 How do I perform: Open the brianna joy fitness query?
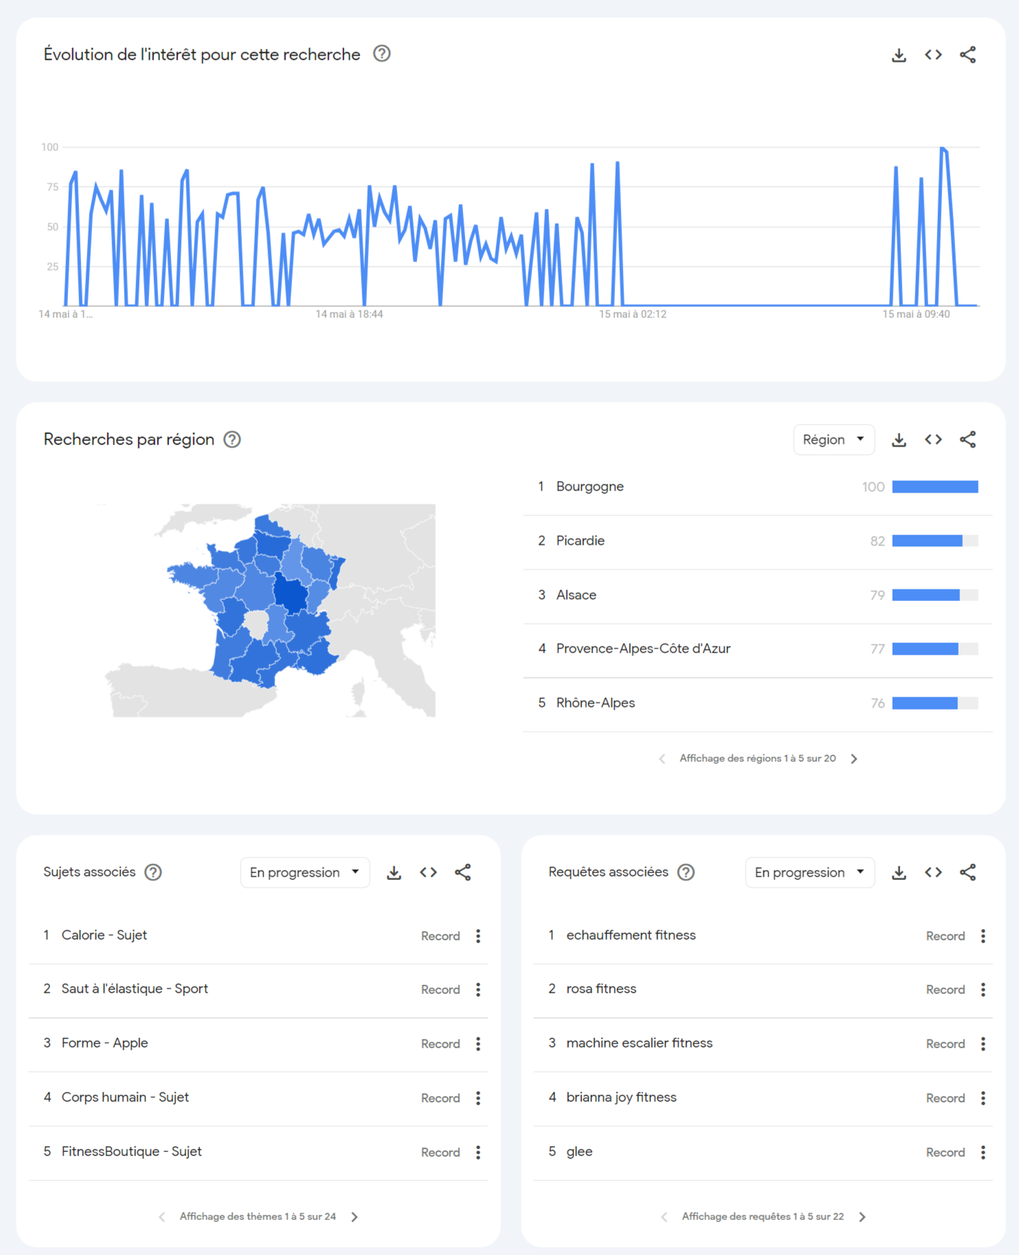pyautogui.click(x=621, y=1097)
